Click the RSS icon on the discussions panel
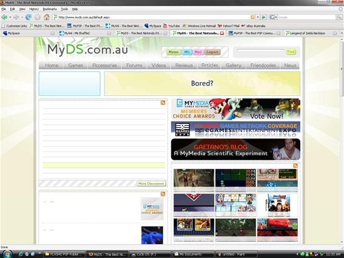 [x=163, y=103]
